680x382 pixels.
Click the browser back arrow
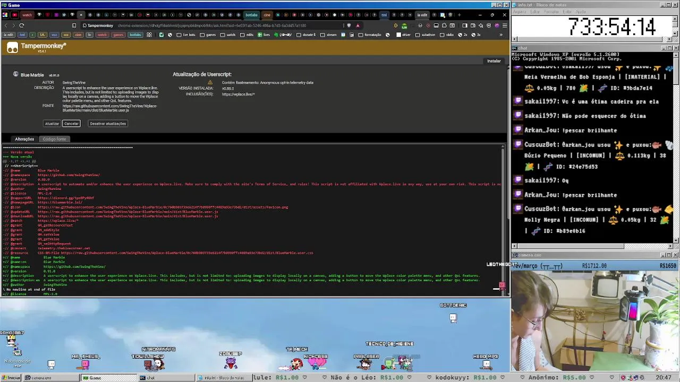coord(6,25)
